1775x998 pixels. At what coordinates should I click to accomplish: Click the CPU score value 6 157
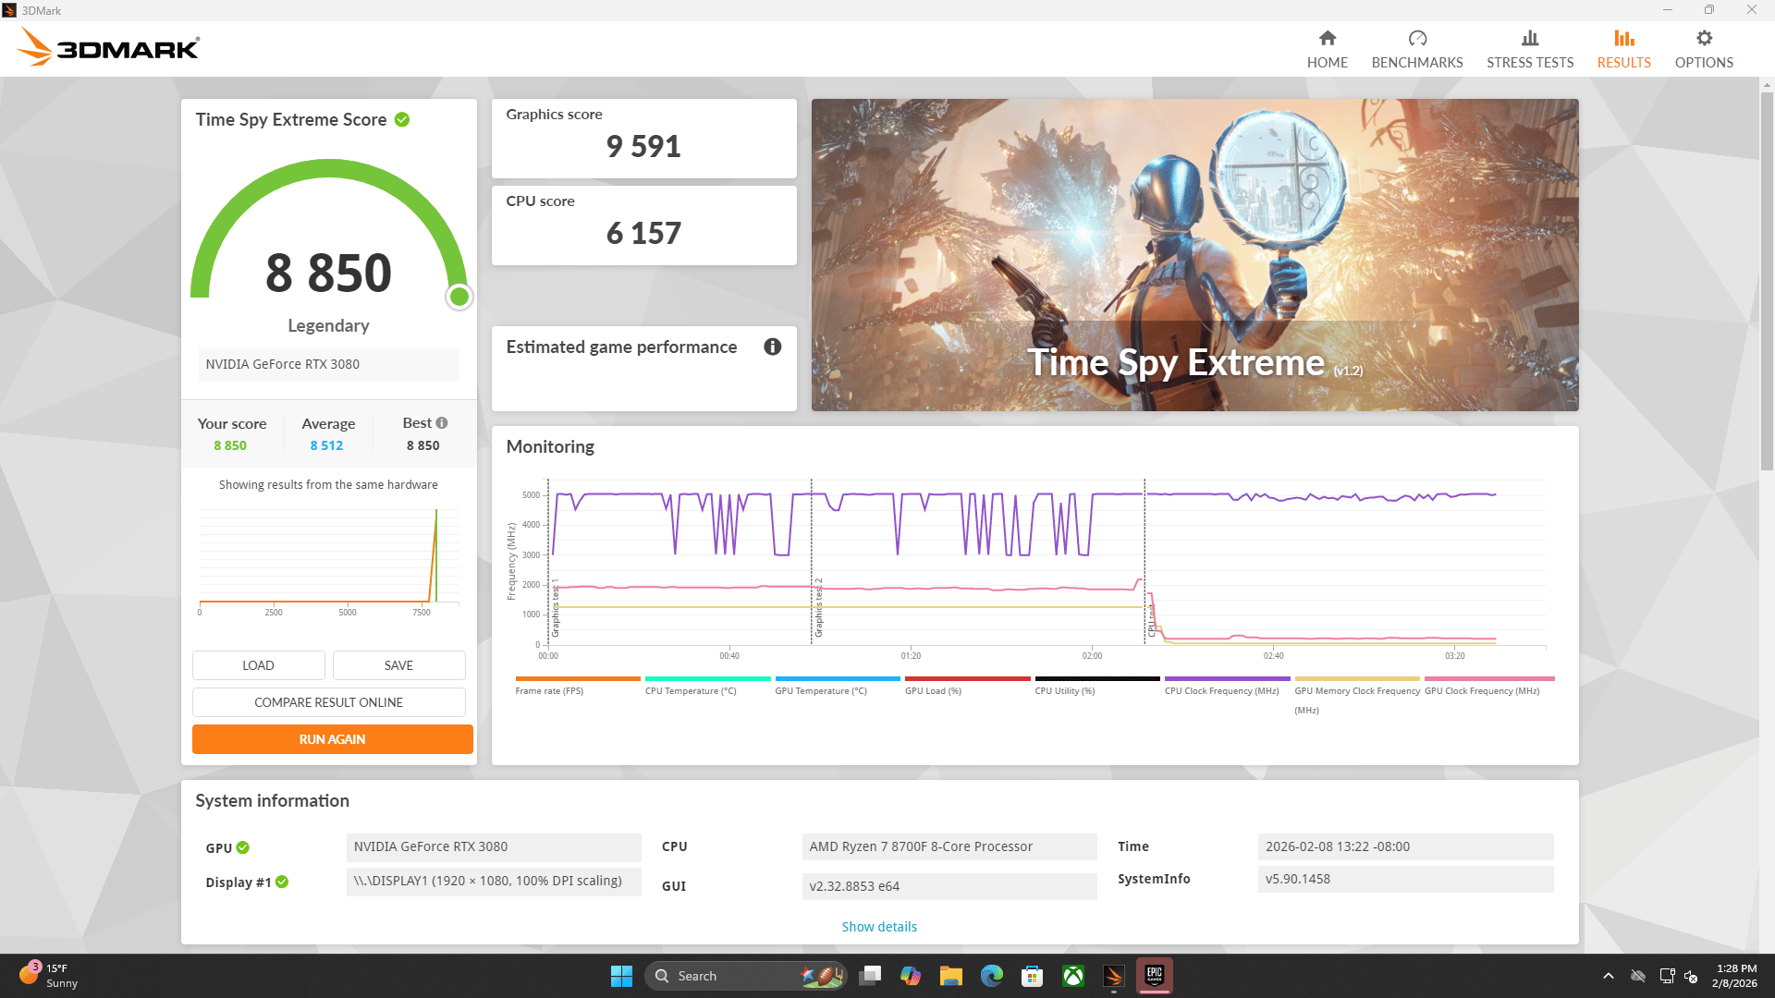tap(643, 233)
